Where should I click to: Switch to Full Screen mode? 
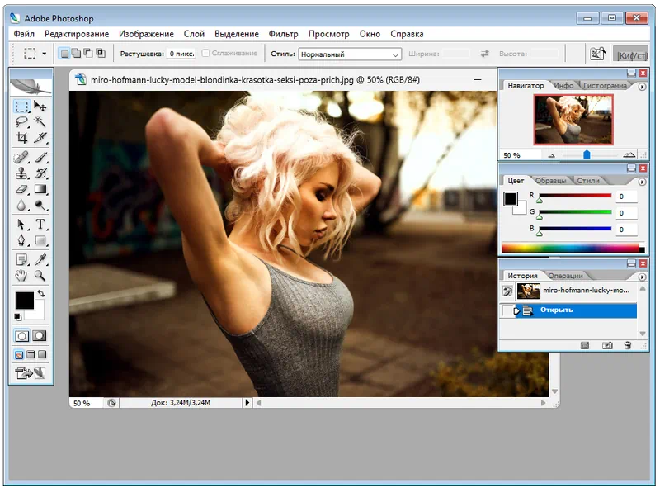(42, 355)
